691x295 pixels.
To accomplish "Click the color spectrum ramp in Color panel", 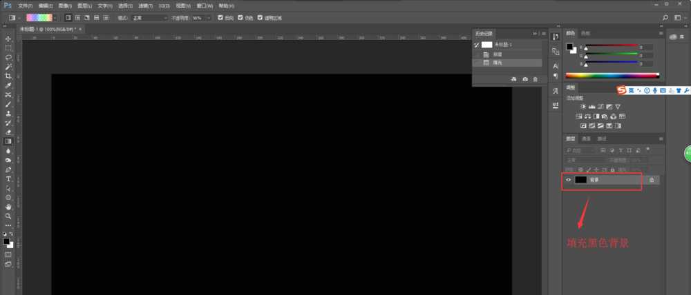I will 612,76.
